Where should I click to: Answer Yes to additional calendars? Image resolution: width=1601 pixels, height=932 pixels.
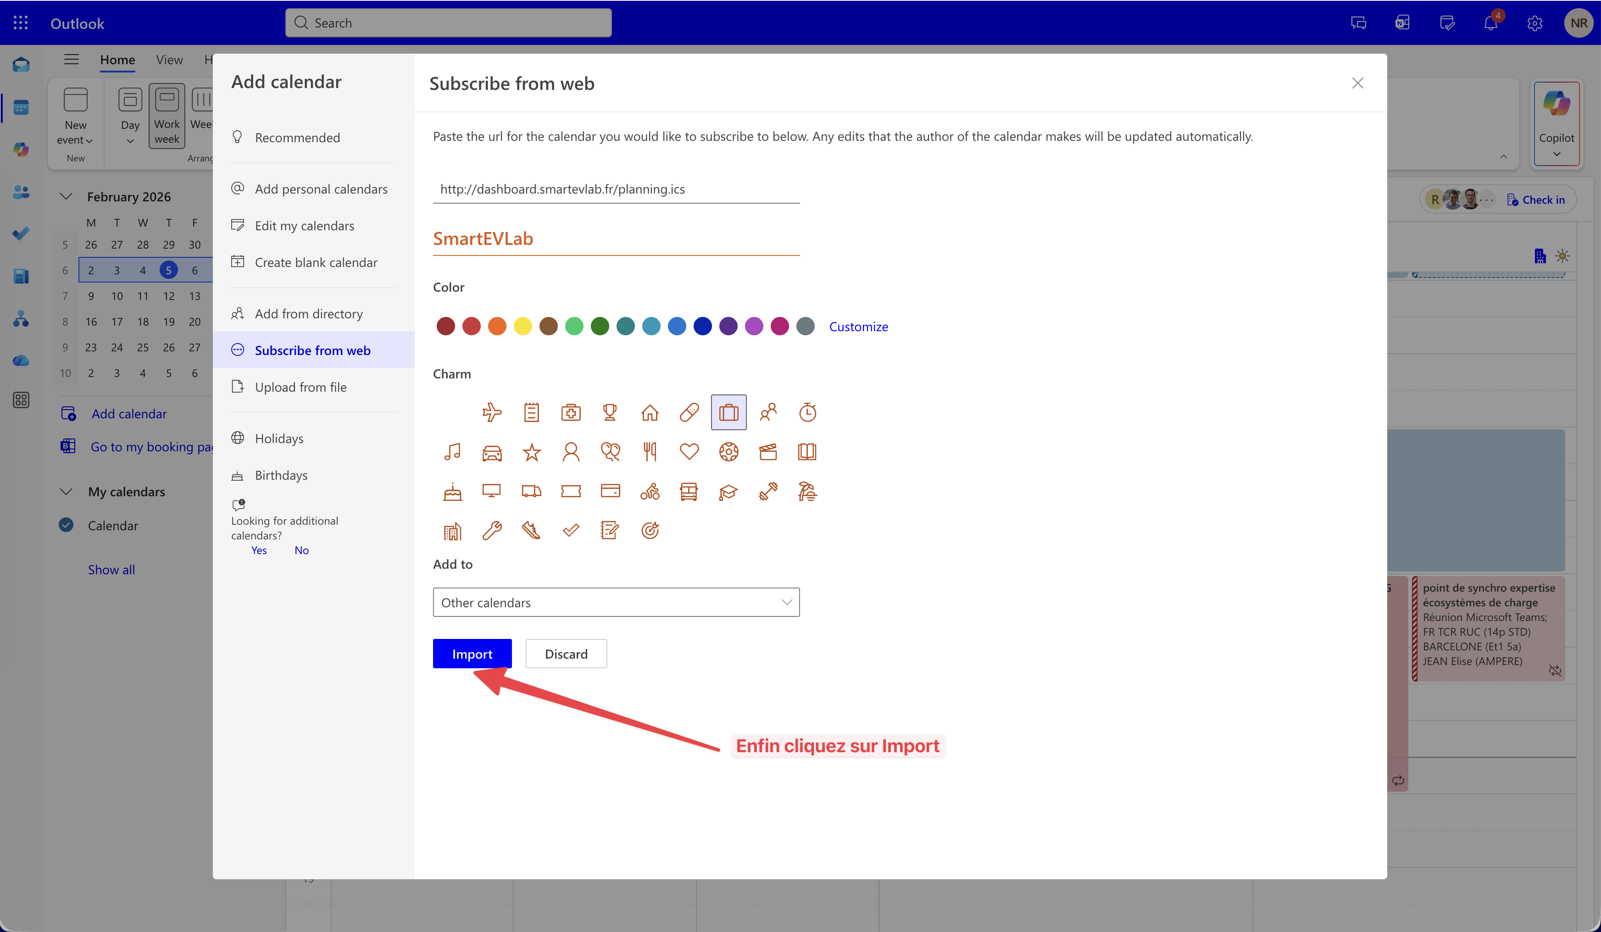click(x=259, y=550)
